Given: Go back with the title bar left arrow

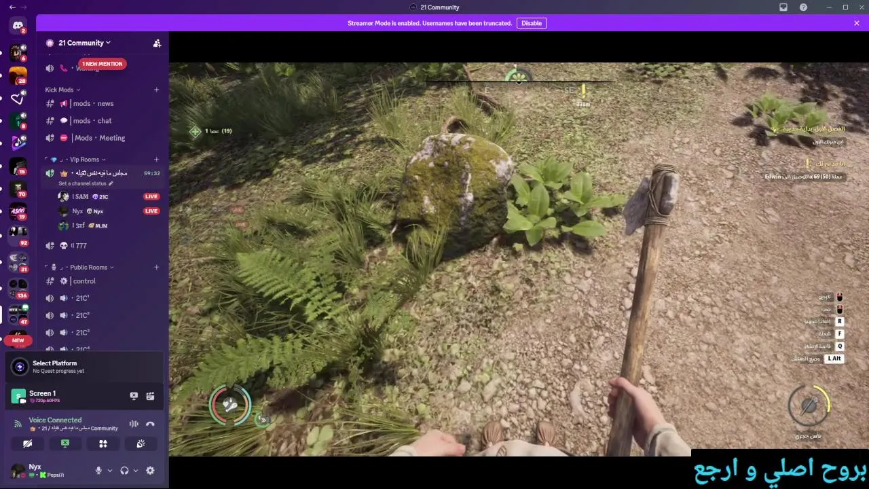Looking at the screenshot, I should (x=12, y=7).
